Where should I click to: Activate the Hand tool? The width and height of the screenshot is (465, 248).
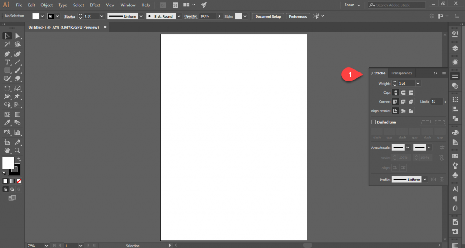pos(7,150)
